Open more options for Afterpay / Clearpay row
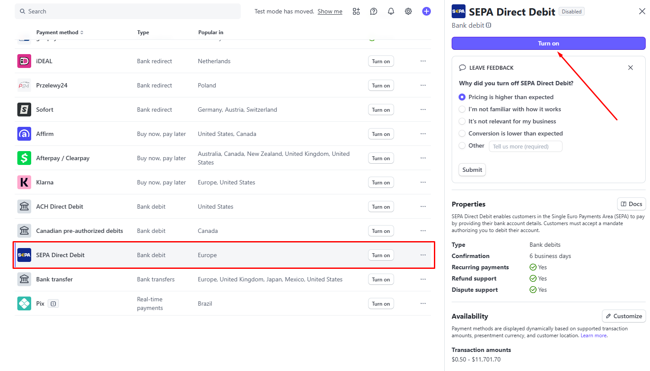 click(x=423, y=158)
